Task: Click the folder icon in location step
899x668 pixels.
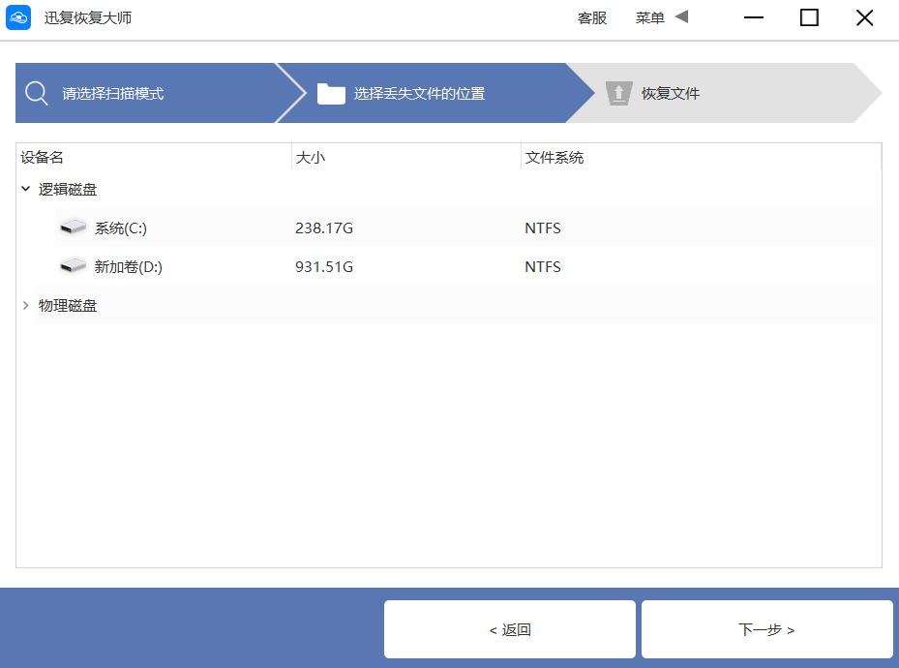Action: pos(331,94)
